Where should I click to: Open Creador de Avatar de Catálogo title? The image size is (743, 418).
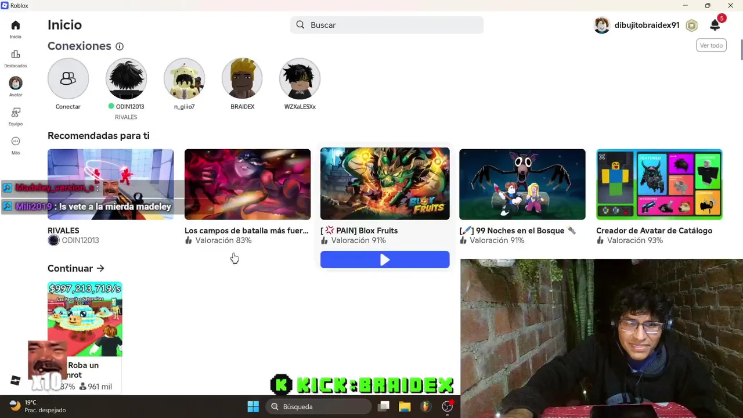[x=654, y=230]
